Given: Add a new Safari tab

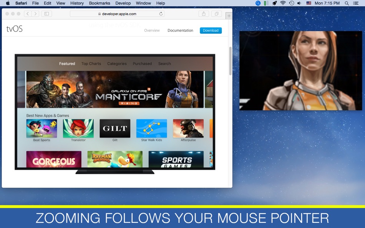Looking at the screenshot, I should [x=229, y=16].
